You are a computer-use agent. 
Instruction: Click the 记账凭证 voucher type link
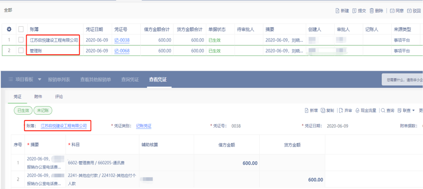pos(143,126)
